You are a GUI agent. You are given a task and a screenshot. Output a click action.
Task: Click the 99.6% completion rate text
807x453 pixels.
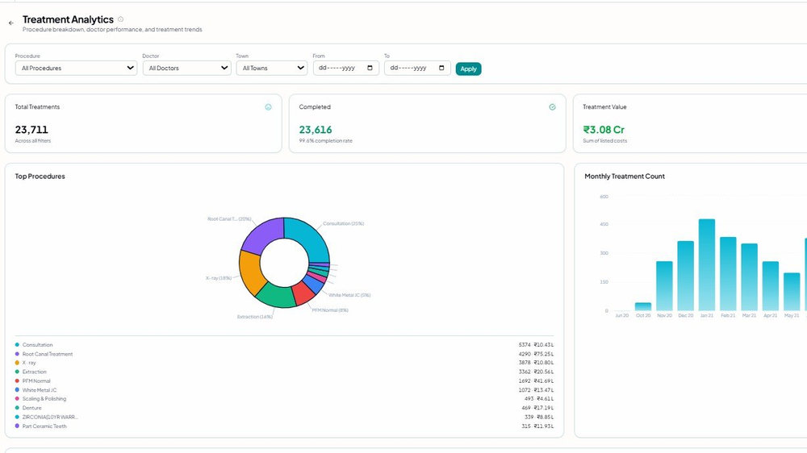[x=325, y=141]
